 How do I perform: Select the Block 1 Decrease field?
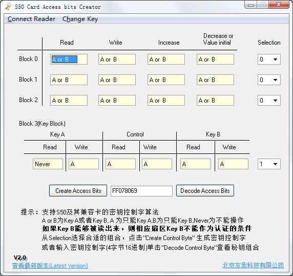[x=215, y=80]
